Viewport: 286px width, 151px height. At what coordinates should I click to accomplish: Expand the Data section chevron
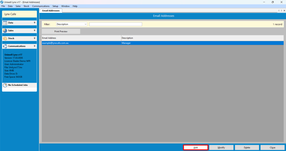click(34, 23)
